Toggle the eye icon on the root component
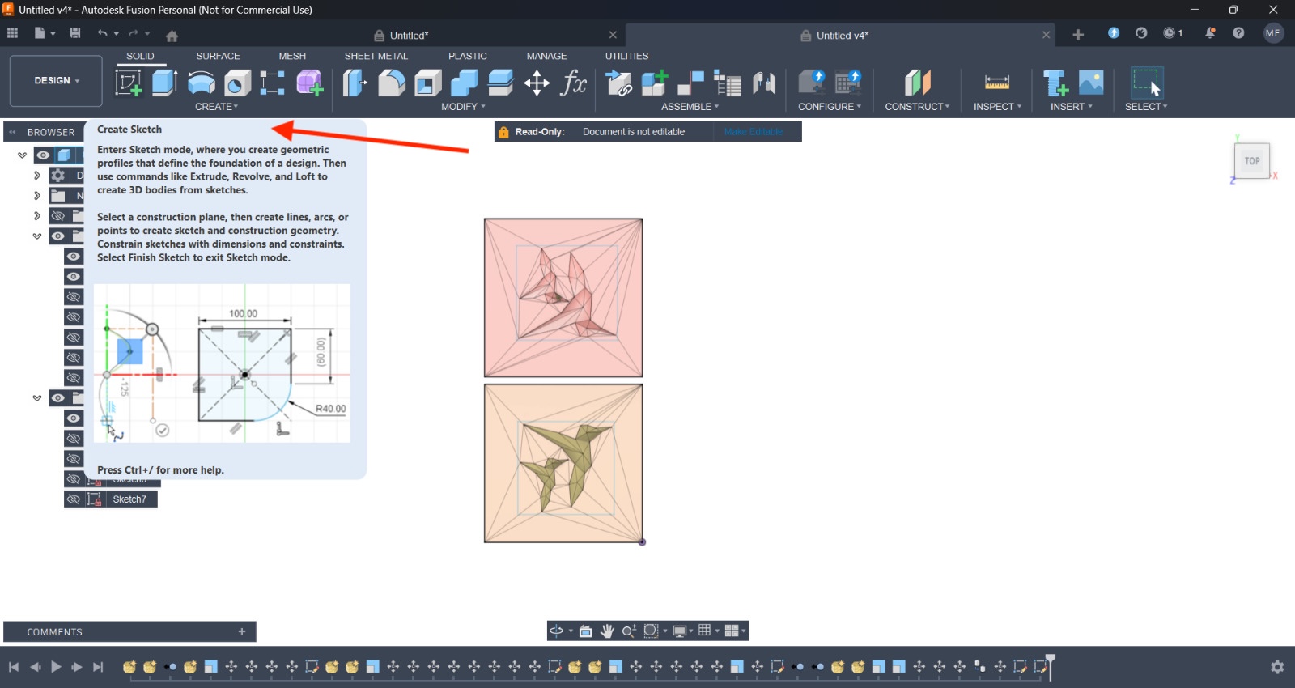 click(x=43, y=155)
